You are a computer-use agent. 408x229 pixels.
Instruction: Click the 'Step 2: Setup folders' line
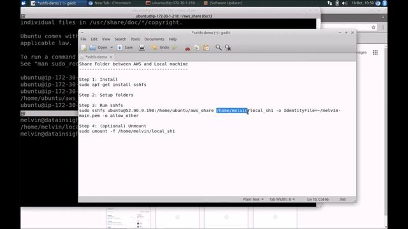pos(106,95)
